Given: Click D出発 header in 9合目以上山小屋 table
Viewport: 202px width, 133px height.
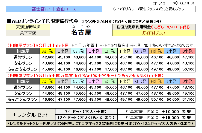Looking at the screenshot, I should coord(94,51).
